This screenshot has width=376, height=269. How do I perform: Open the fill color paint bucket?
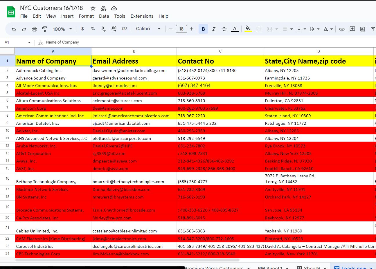click(x=248, y=29)
